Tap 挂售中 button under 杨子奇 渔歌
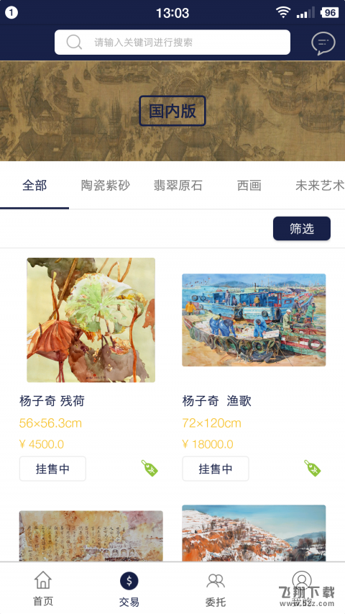The height and width of the screenshot is (614, 345). pos(216,469)
